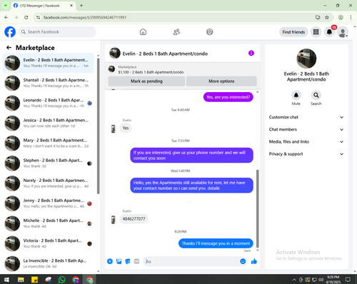Open Mary conversation in list

point(48,143)
